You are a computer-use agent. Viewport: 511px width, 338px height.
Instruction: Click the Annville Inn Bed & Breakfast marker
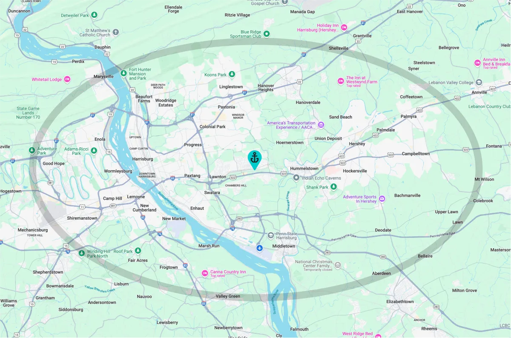click(477, 63)
